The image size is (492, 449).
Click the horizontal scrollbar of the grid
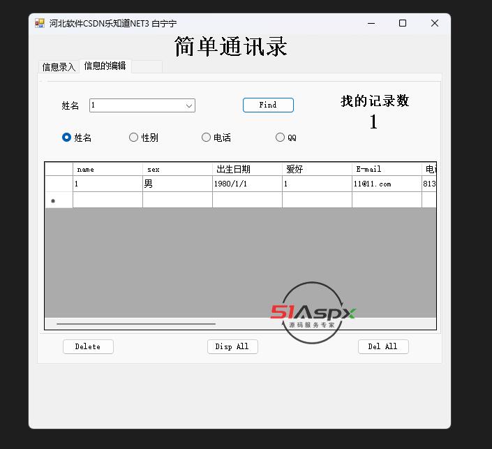coord(136,324)
